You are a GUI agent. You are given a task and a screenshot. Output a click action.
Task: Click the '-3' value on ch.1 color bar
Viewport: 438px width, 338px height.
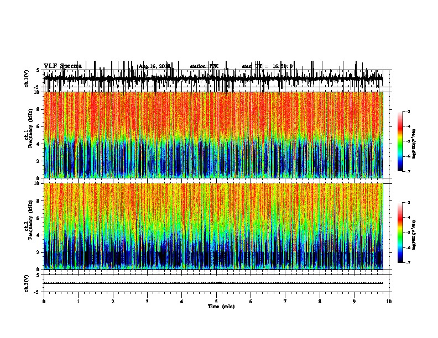coord(408,111)
